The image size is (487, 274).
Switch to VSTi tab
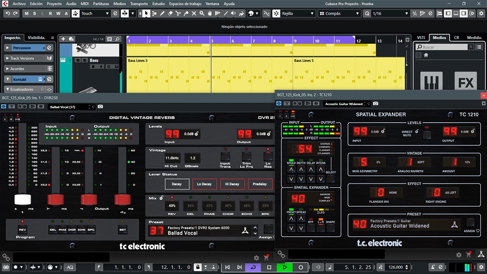click(x=421, y=38)
